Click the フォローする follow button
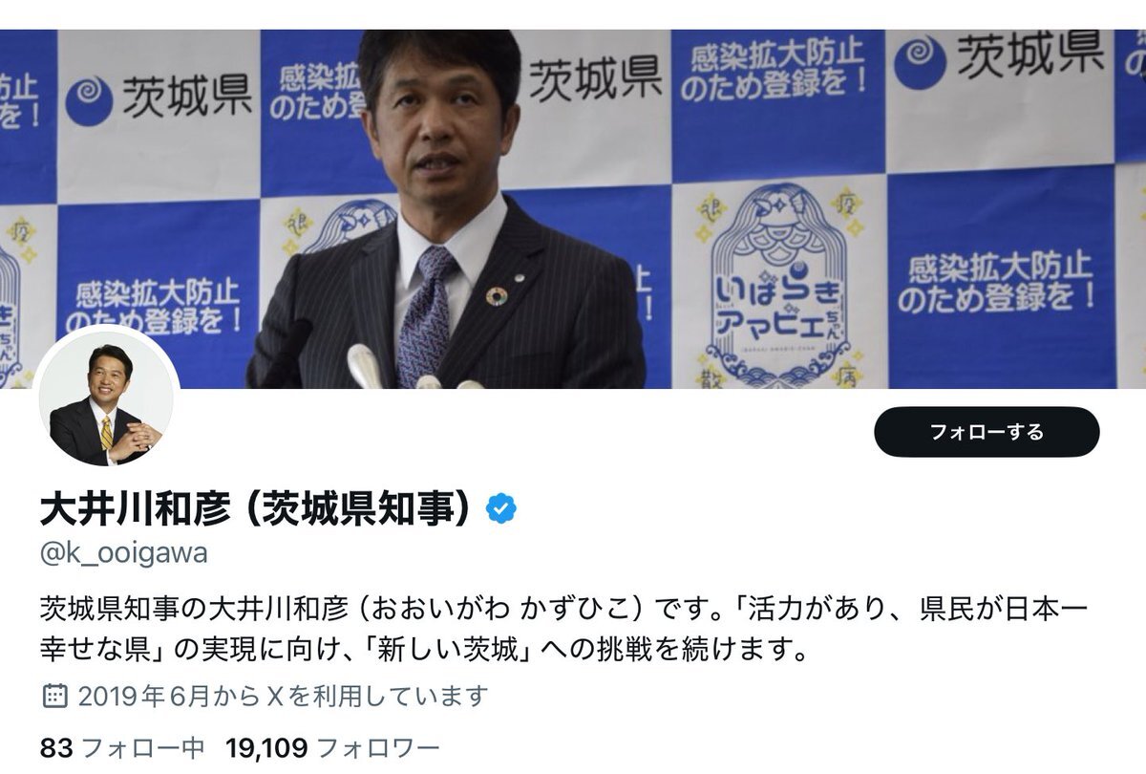This screenshot has height=774, width=1146. tap(987, 432)
